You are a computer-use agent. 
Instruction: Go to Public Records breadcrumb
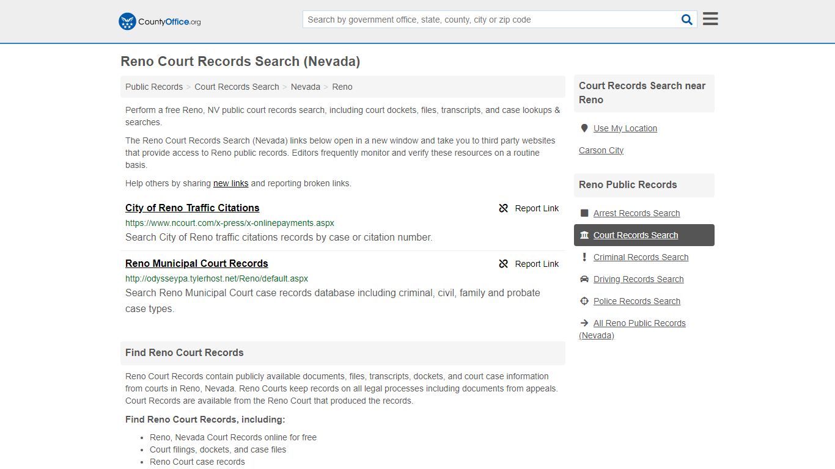(x=154, y=87)
